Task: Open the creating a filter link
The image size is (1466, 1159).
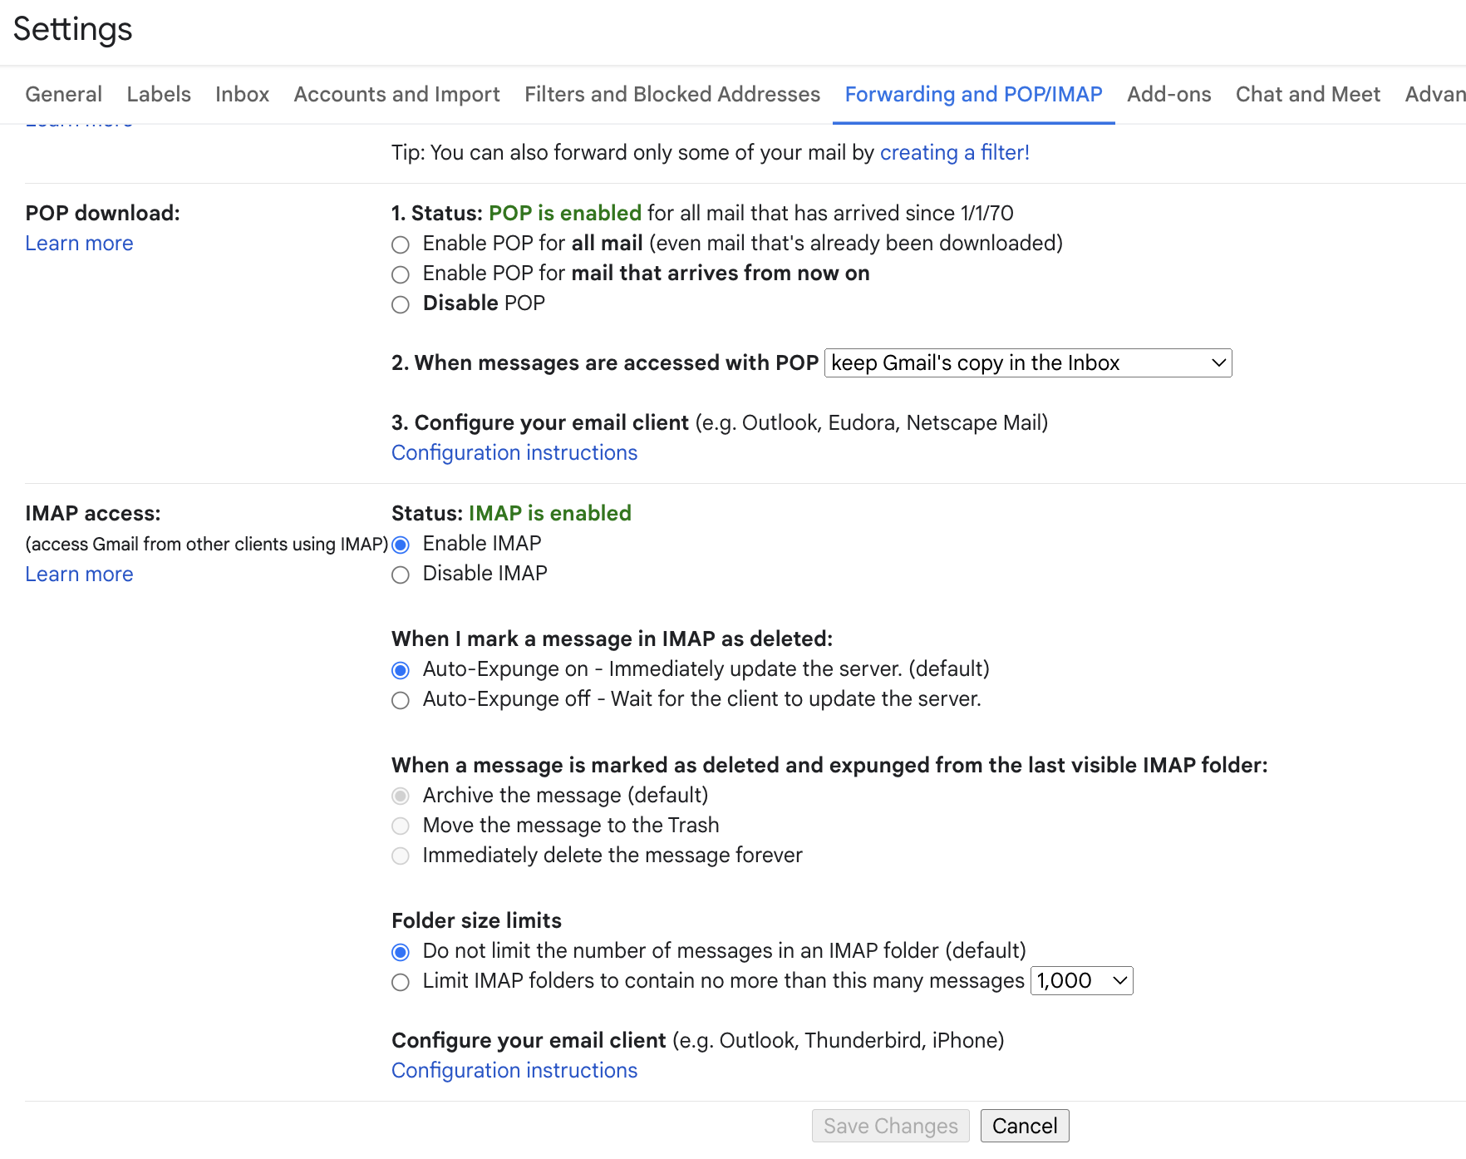Action: point(954,153)
